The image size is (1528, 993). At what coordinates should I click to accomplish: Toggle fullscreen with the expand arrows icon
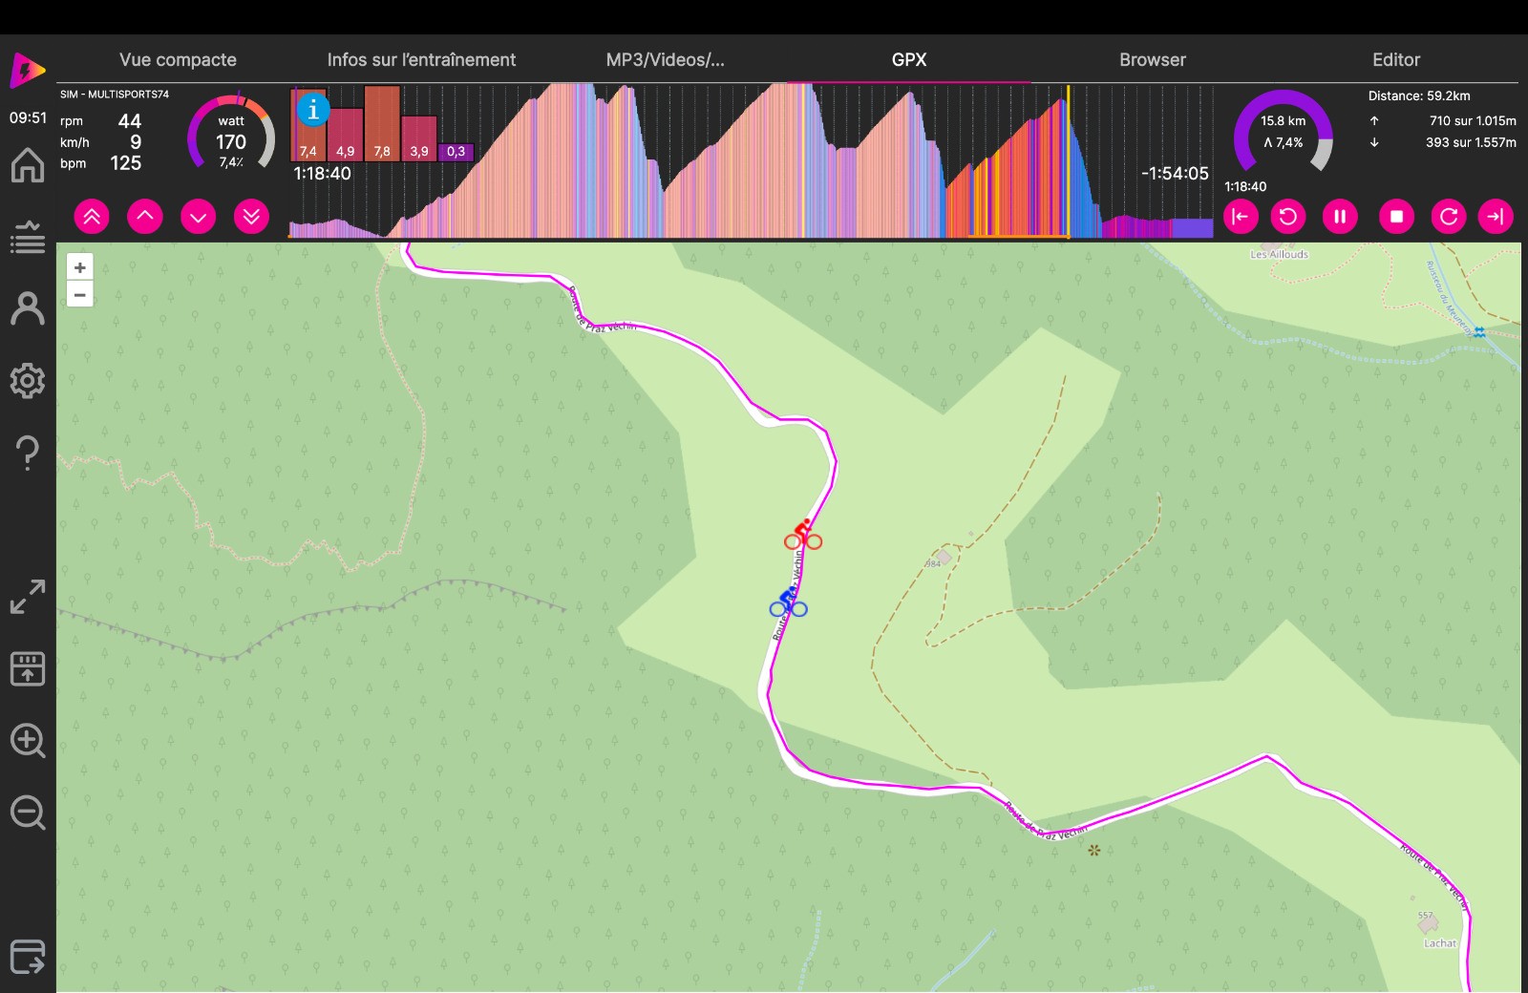pyautogui.click(x=28, y=597)
